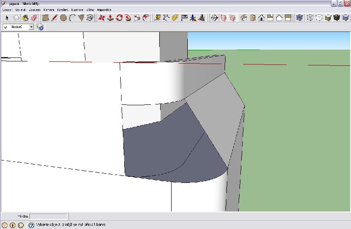Open the layer manager next to Hladina0
The width and height of the screenshot is (351, 229).
point(40,27)
